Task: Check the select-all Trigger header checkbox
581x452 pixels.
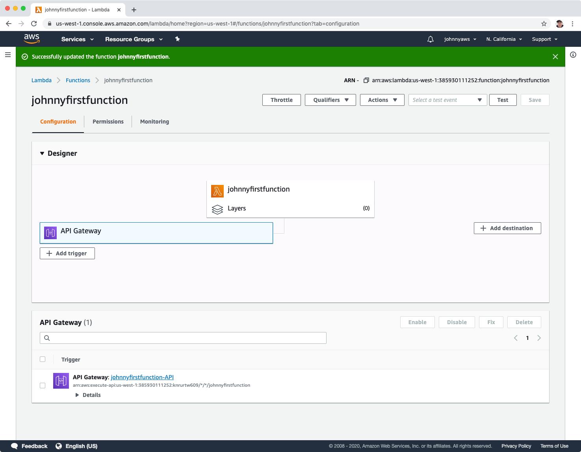Action: (x=43, y=359)
